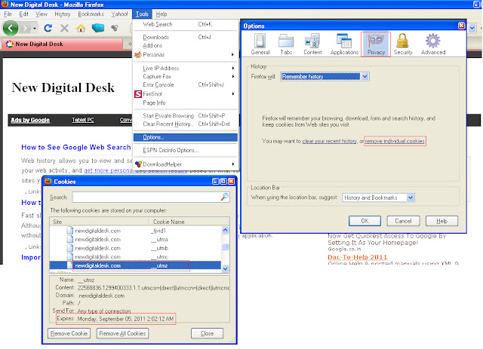Open the 'Tablet PC' ad link

coord(83,120)
